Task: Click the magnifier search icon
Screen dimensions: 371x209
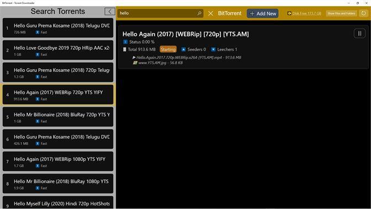Action: coord(199,13)
